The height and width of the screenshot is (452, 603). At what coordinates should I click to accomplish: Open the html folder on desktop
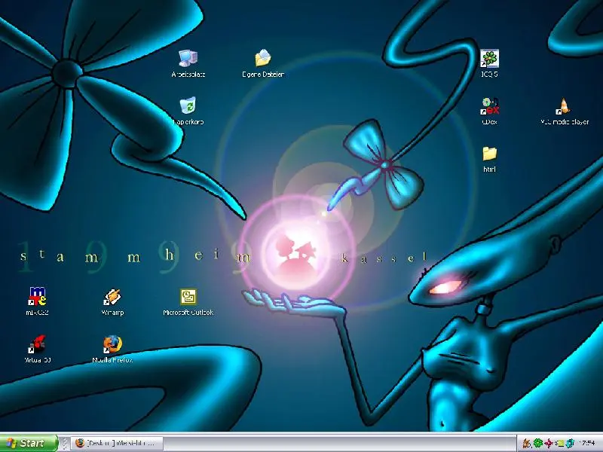tap(490, 154)
